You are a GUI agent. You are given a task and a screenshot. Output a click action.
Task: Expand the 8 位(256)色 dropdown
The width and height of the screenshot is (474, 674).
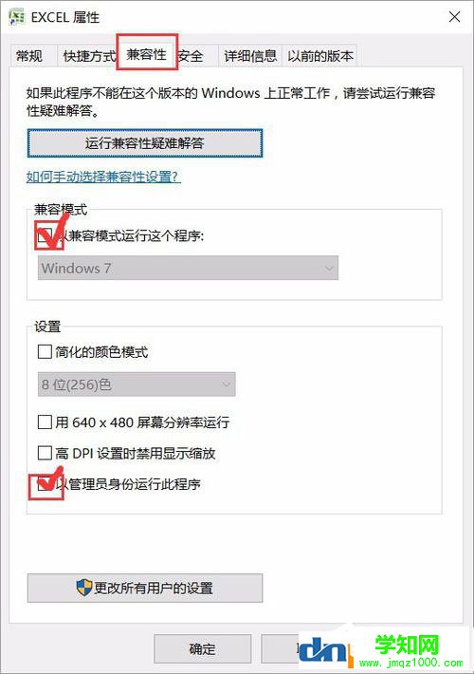click(x=137, y=384)
